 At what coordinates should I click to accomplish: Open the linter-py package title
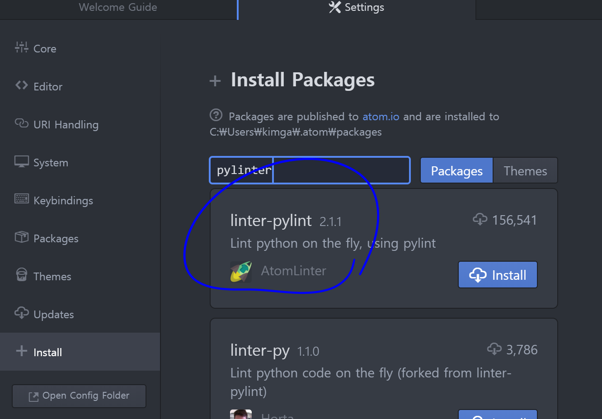tap(260, 350)
